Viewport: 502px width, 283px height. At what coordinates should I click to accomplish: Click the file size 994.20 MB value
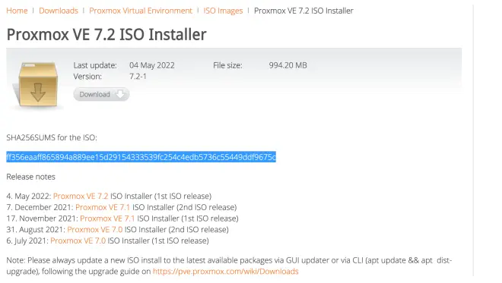pos(288,65)
